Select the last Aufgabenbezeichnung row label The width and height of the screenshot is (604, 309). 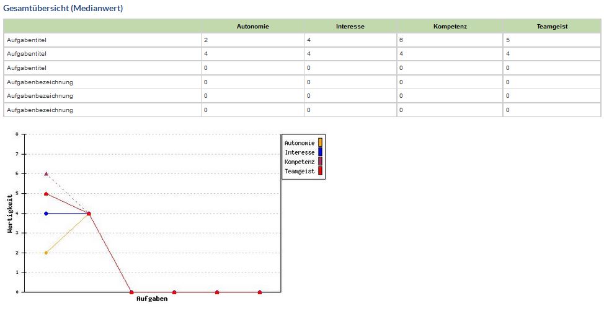[40, 110]
